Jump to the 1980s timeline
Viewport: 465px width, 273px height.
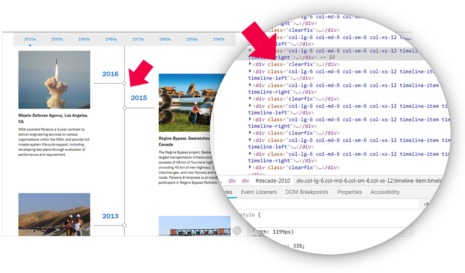(111, 39)
